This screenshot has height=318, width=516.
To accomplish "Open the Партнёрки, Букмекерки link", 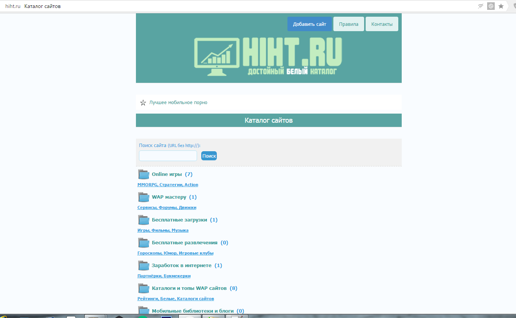I will click(x=164, y=276).
